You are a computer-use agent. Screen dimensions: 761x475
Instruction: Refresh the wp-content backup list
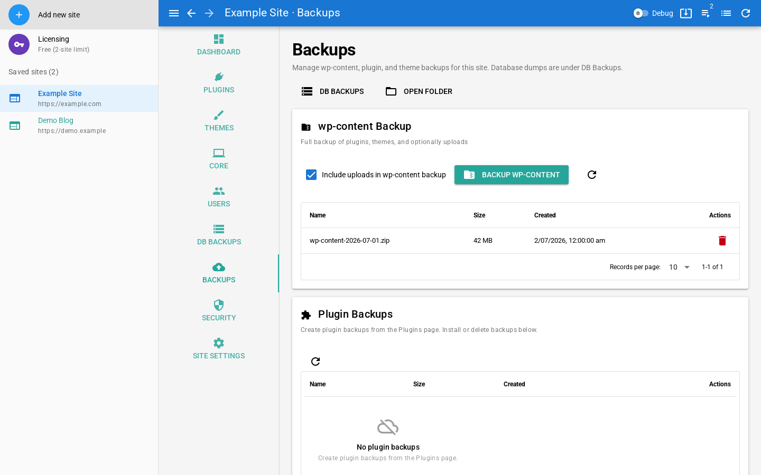592,175
